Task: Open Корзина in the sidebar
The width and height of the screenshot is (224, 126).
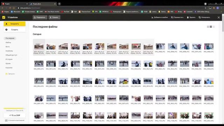Action: [x=9, y=68]
